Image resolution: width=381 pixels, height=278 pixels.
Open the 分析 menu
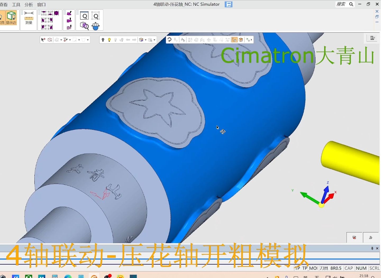[29, 5]
